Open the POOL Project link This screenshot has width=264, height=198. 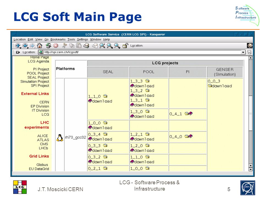click(38, 73)
